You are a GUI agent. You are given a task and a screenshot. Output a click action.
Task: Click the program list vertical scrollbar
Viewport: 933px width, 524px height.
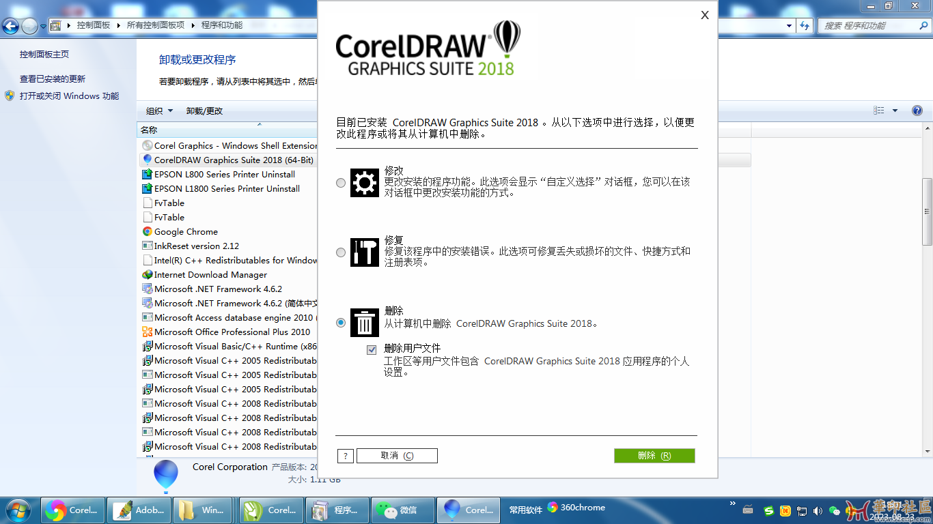[927, 212]
